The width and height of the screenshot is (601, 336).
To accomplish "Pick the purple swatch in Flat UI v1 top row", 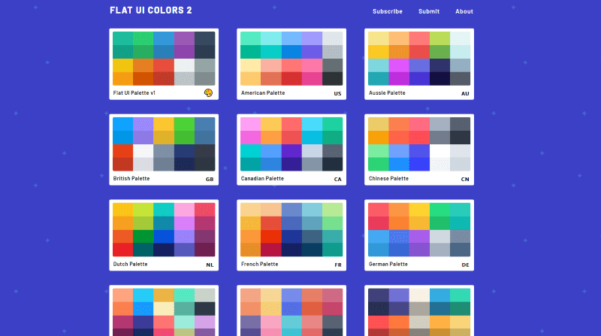I will [184, 38].
